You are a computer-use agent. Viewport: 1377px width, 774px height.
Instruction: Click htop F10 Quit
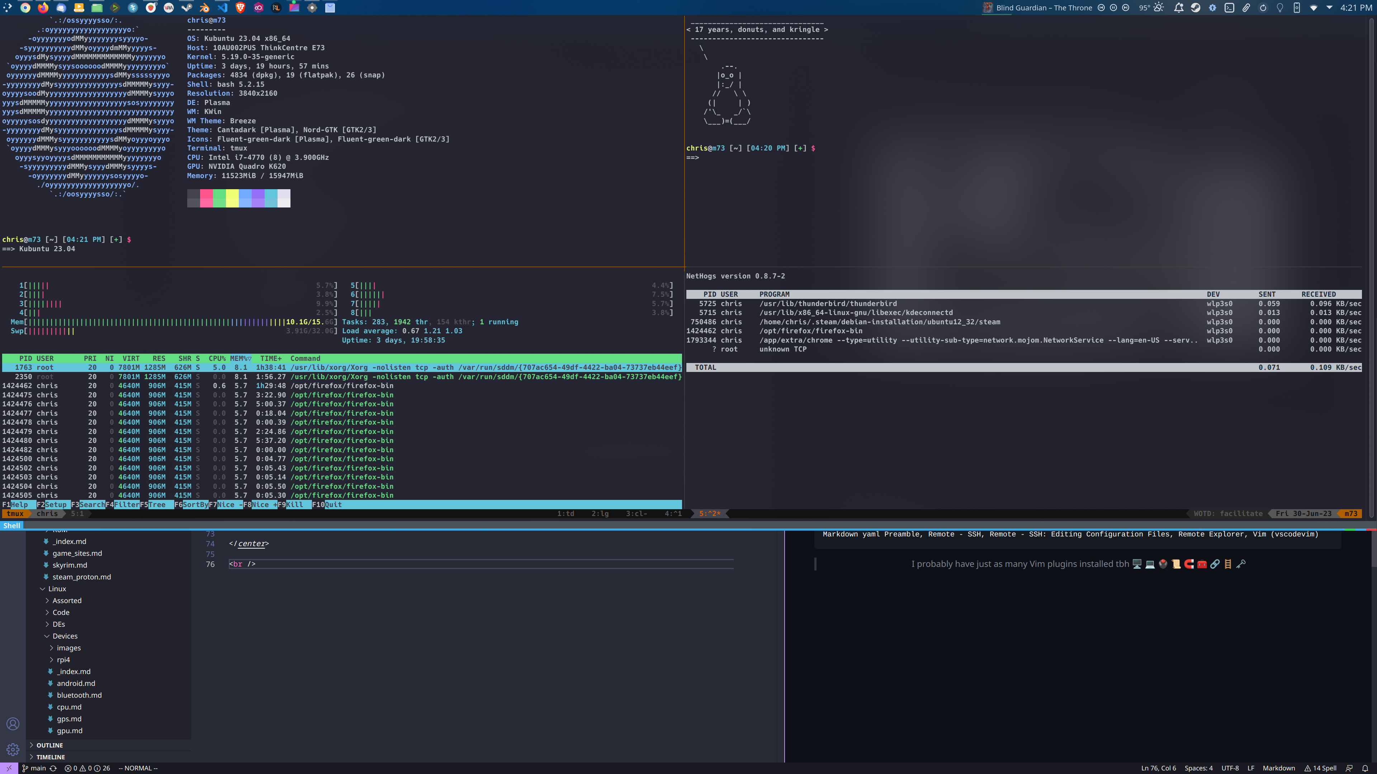pos(327,504)
